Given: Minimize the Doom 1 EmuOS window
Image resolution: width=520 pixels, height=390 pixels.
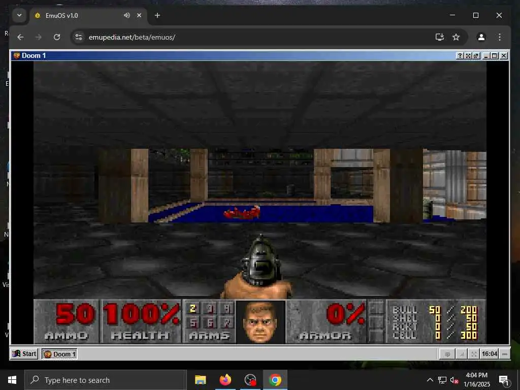Looking at the screenshot, I should tap(486, 56).
